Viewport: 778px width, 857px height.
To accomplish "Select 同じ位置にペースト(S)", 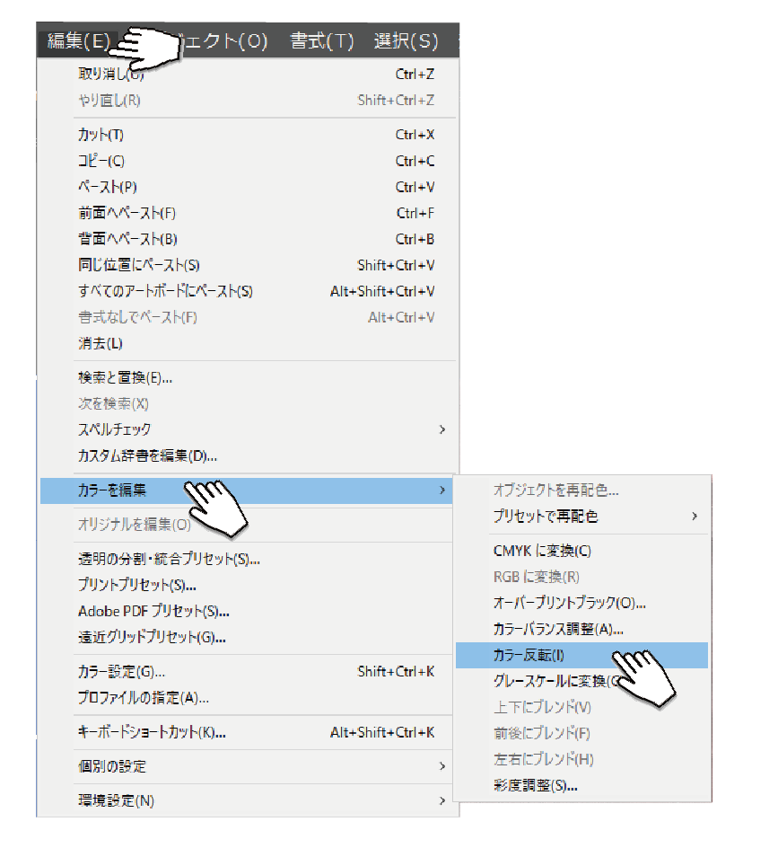I will pyautogui.click(x=138, y=265).
